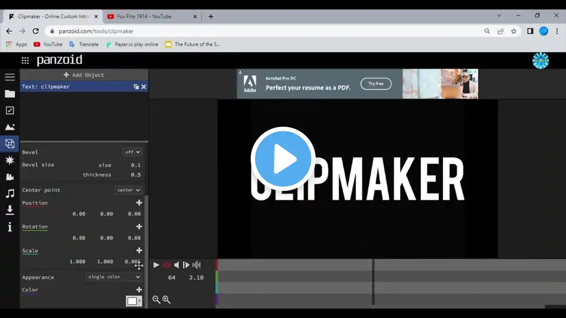The width and height of the screenshot is (566, 318).
Task: Open the white color swatch picker
Action: click(134, 301)
